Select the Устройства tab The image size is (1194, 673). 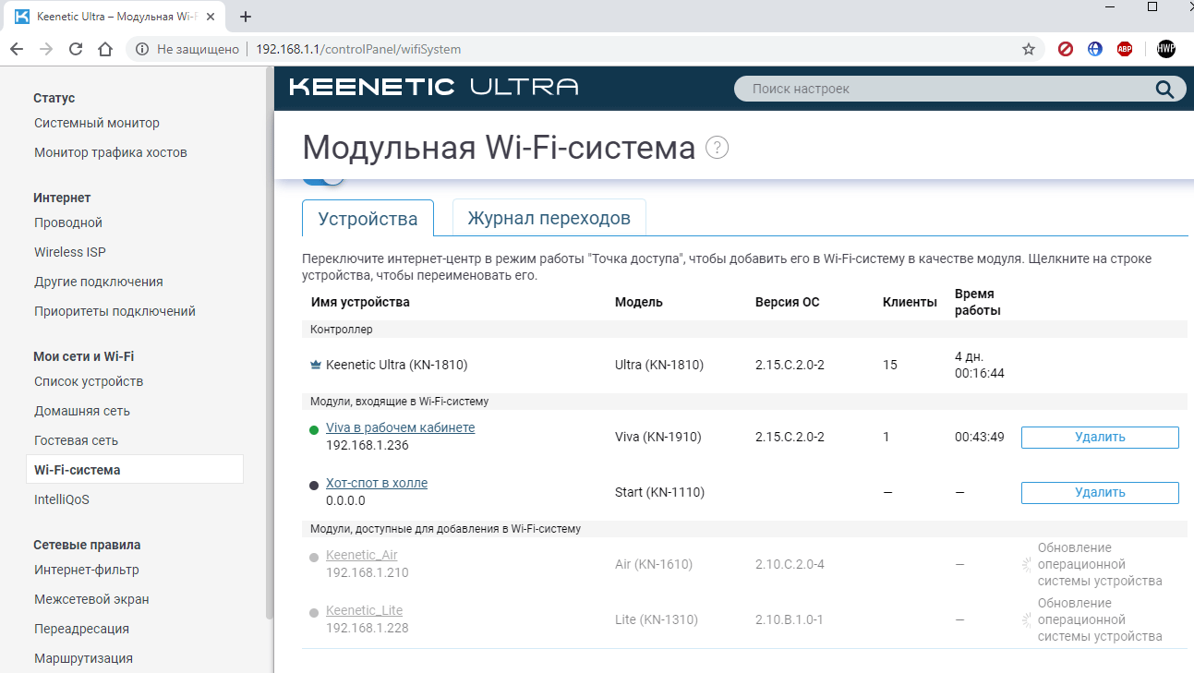click(368, 220)
